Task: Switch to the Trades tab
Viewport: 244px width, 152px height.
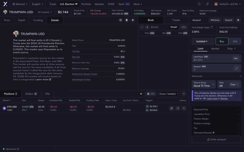Action: [176, 20]
